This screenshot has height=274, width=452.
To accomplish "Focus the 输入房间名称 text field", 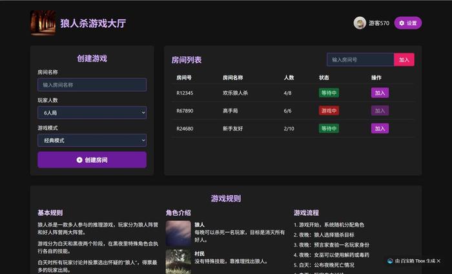I will tap(92, 85).
